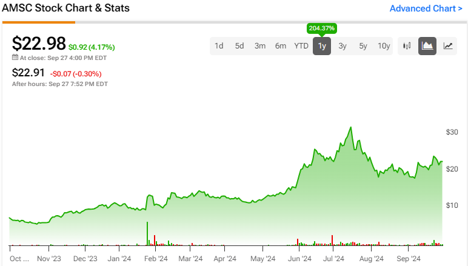The height and width of the screenshot is (266, 468).
Task: Select the 5y time range
Action: [x=363, y=46]
